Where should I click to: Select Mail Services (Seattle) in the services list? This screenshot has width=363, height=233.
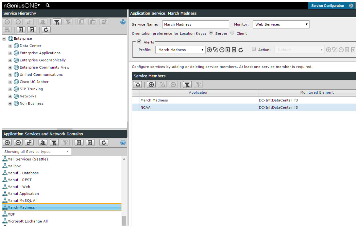click(27, 159)
